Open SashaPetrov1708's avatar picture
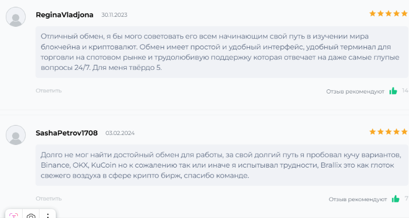This screenshot has width=409, height=218. (x=16, y=135)
